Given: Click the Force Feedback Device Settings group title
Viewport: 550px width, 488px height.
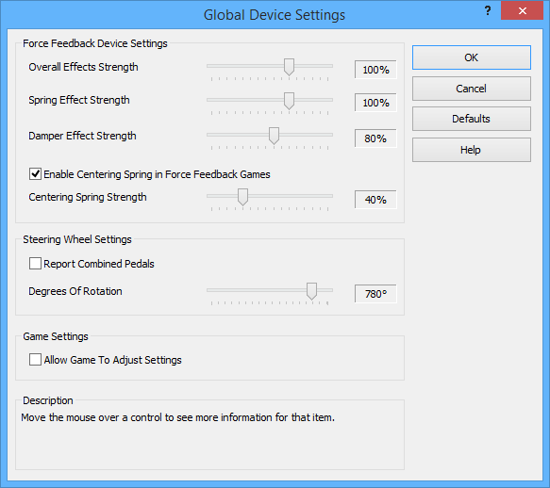Looking at the screenshot, I should [x=95, y=43].
